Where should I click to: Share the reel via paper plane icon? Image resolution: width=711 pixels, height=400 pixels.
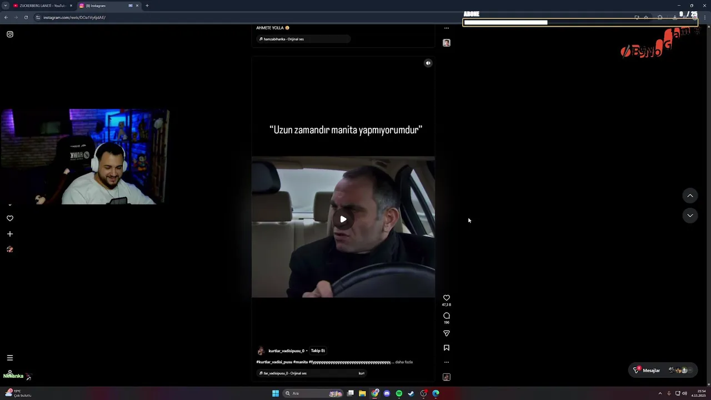pyautogui.click(x=447, y=333)
